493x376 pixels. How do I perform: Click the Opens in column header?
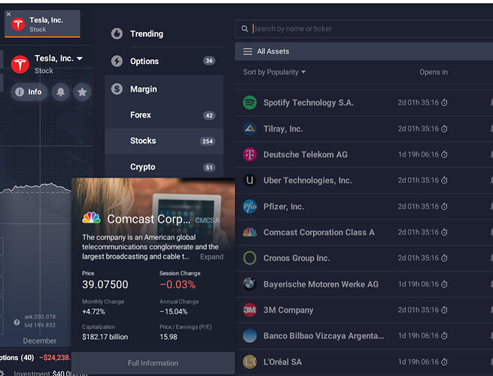pyautogui.click(x=434, y=72)
